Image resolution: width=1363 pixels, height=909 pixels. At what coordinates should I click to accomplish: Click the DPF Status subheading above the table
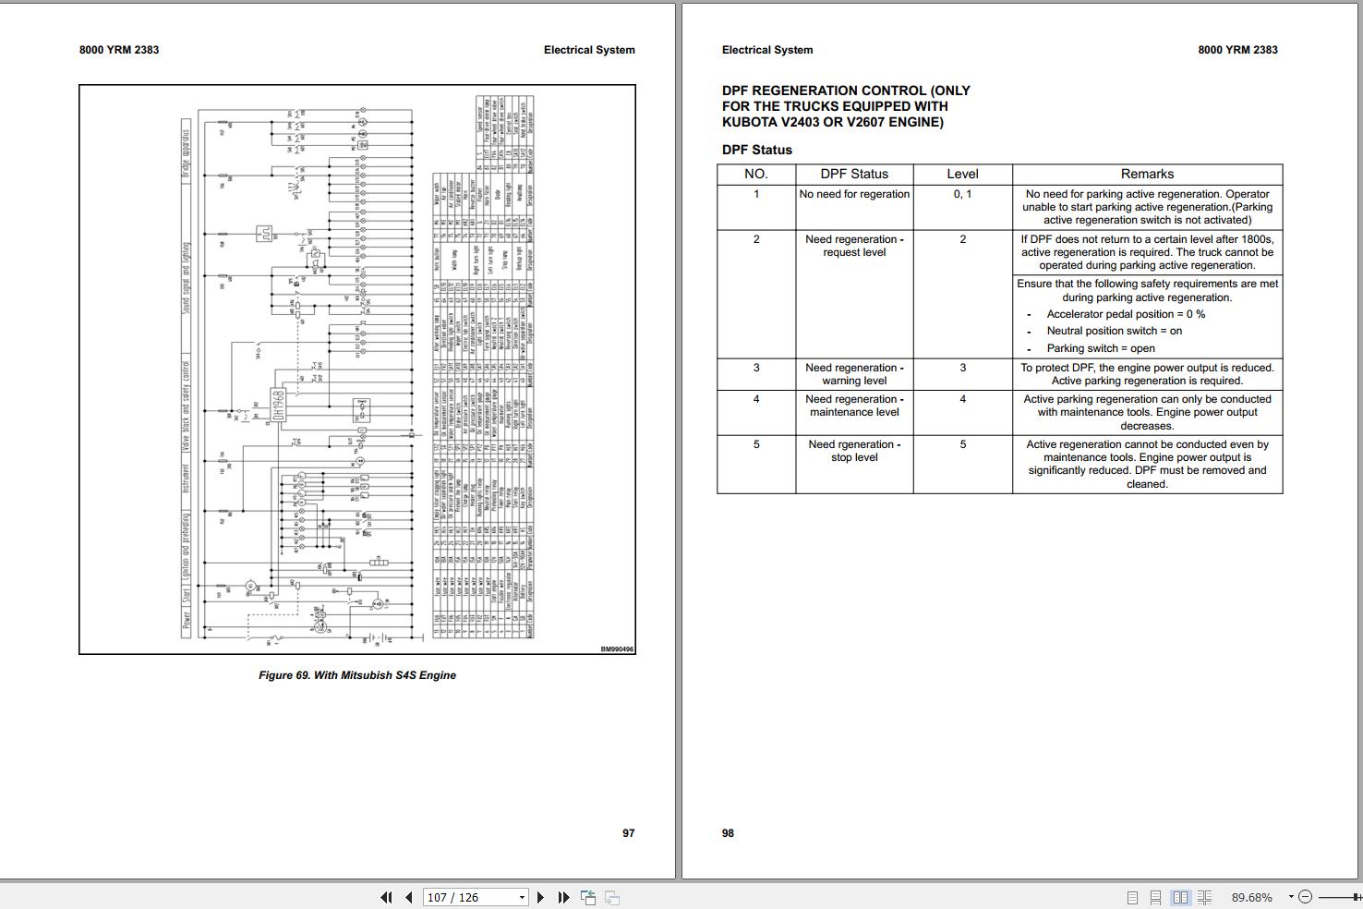click(x=757, y=150)
